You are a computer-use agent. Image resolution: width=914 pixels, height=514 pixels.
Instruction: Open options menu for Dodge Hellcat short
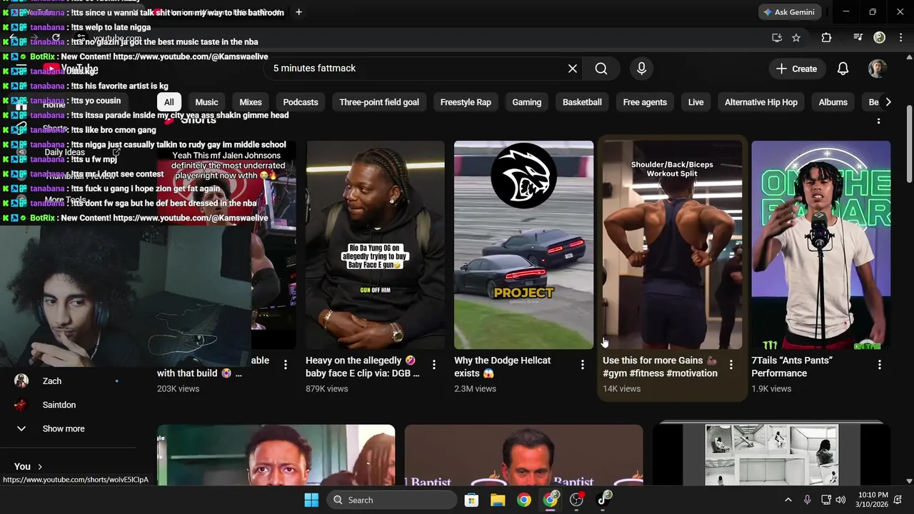582,365
